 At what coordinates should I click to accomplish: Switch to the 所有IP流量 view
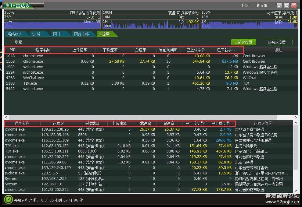277,42
